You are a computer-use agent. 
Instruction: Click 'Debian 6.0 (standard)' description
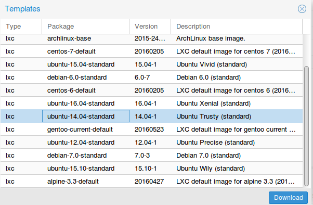pyautogui.click(x=208, y=78)
